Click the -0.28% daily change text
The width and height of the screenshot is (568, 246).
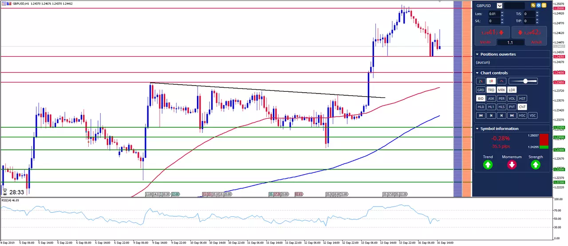tap(501, 138)
